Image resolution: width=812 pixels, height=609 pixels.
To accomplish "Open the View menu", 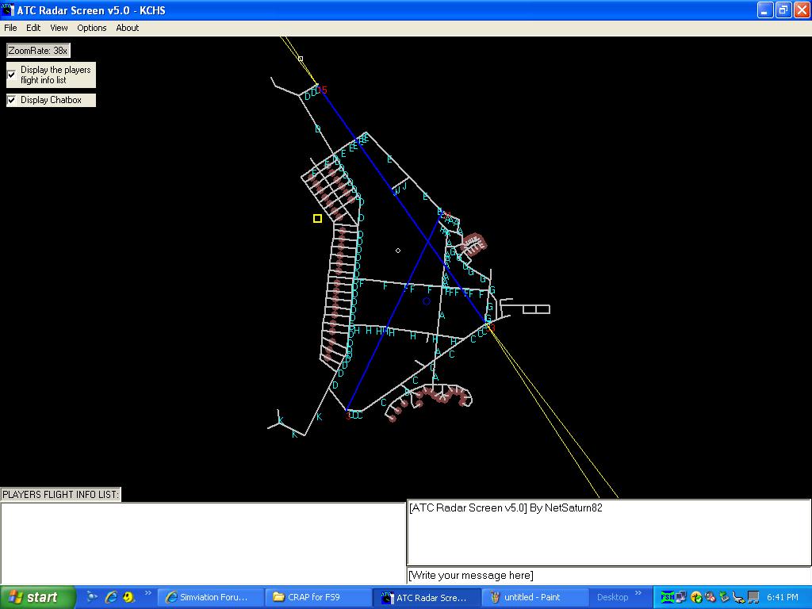I will 59,28.
